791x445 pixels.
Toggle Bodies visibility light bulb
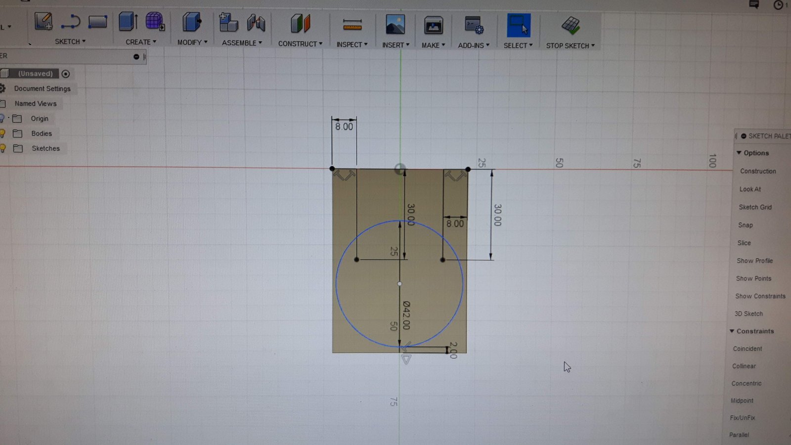[2, 133]
